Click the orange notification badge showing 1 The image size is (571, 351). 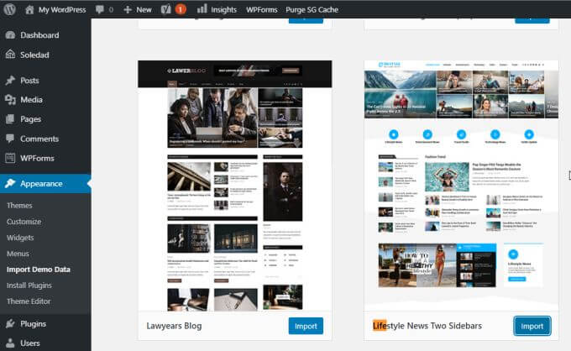[181, 9]
